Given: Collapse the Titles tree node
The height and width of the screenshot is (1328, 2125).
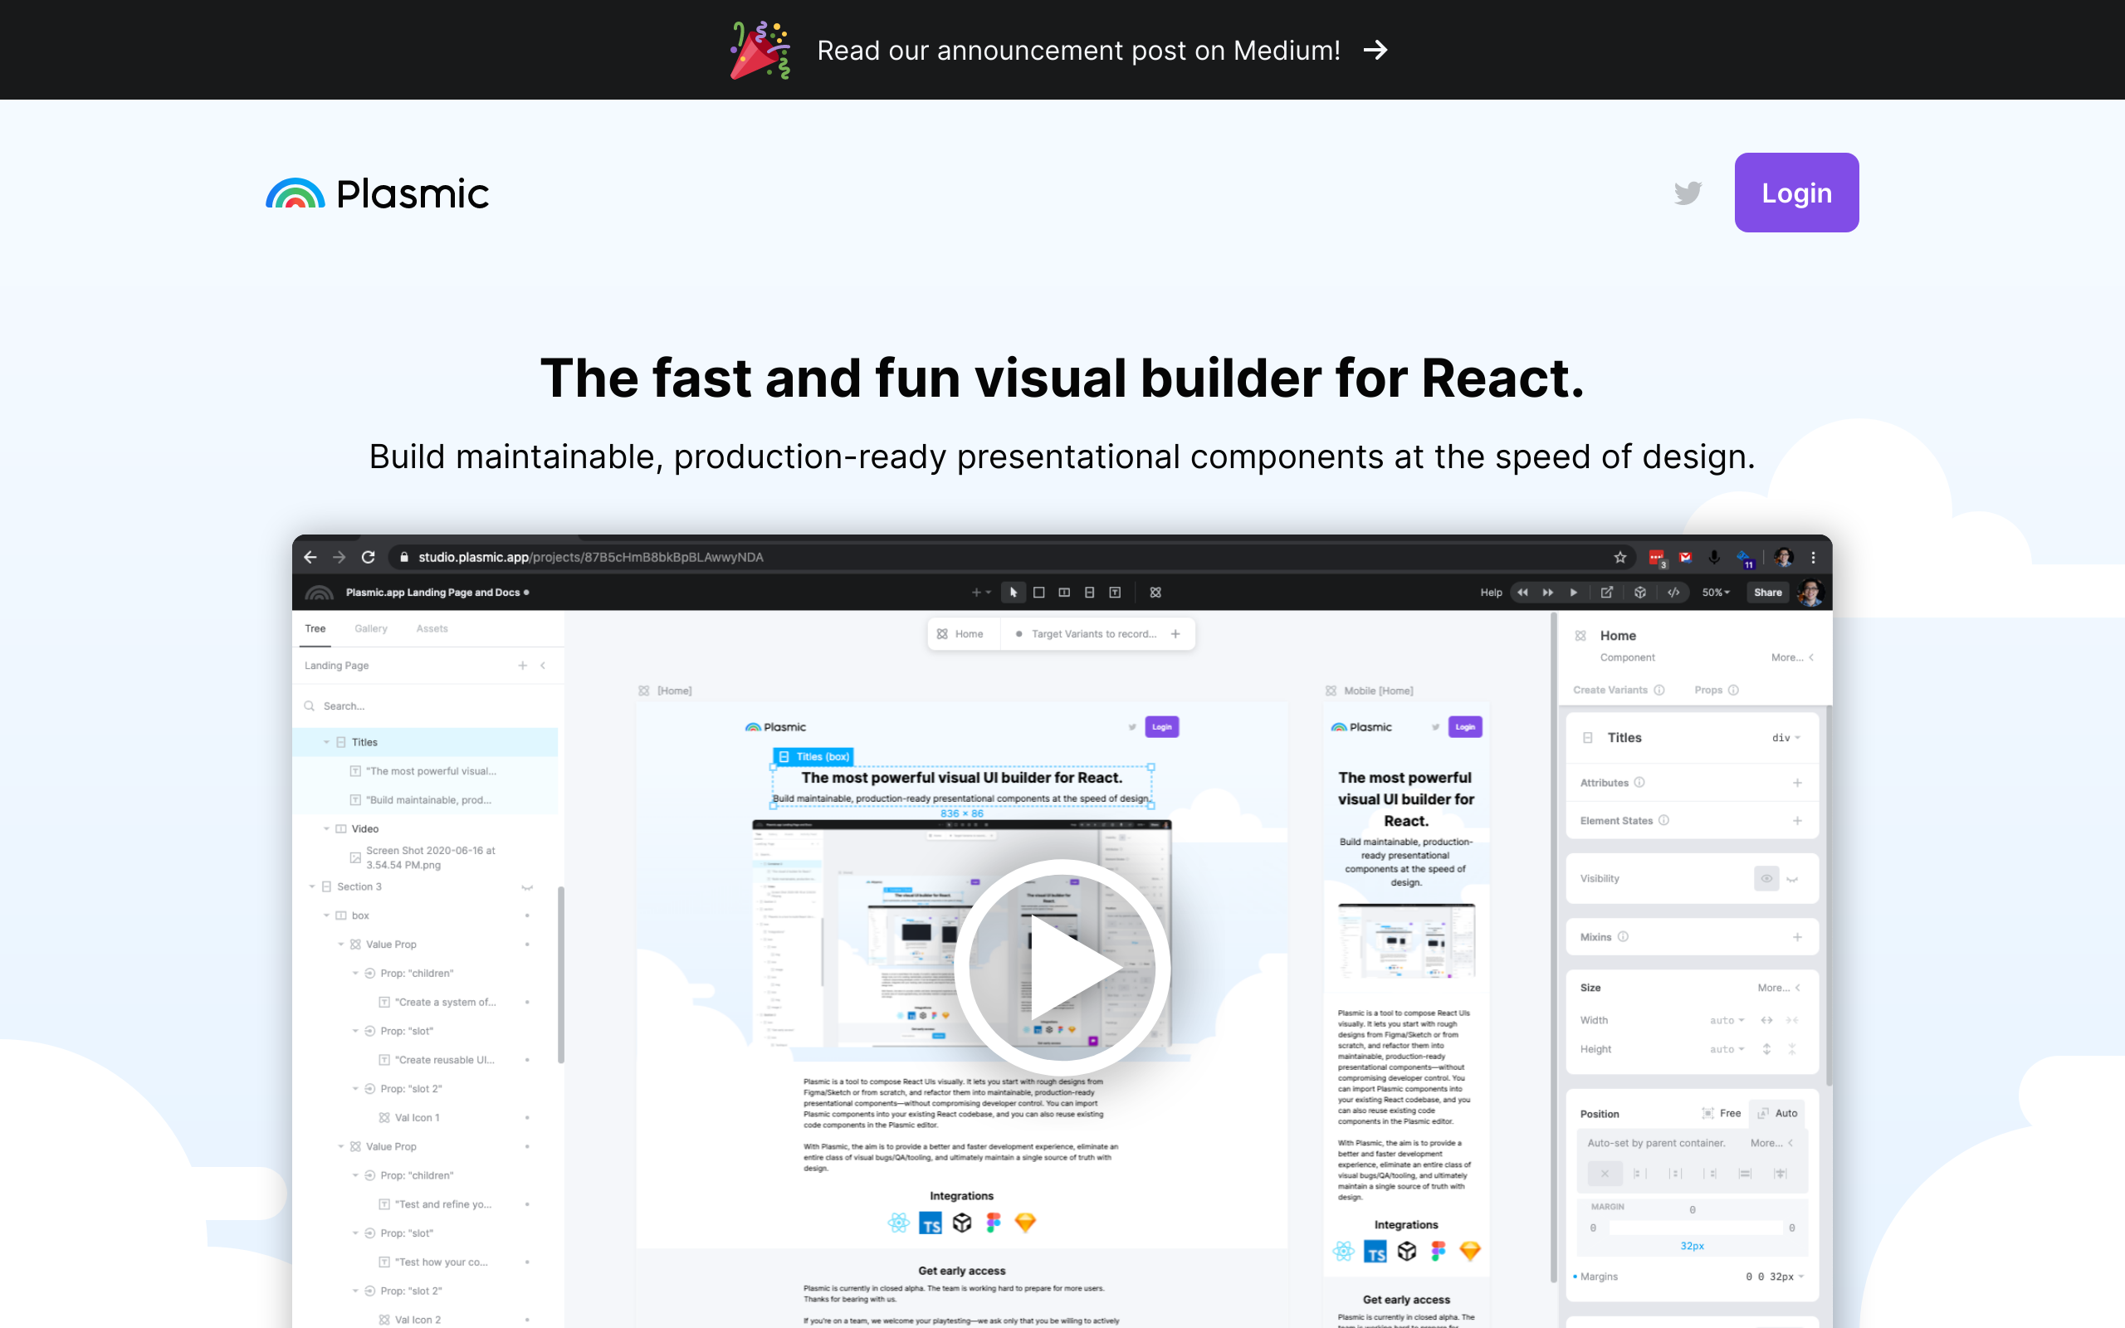Looking at the screenshot, I should (327, 742).
